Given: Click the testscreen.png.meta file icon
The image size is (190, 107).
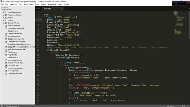Looking at the screenshot, I should point(6,68).
